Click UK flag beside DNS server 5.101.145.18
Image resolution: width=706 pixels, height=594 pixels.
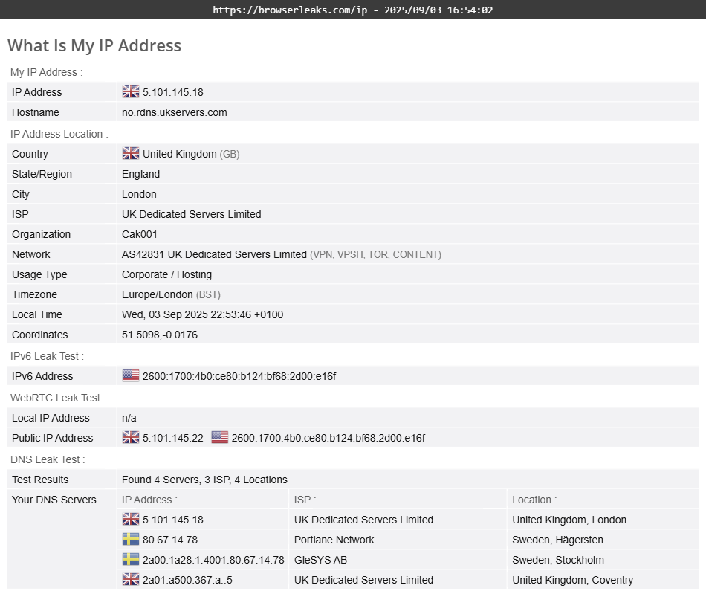point(131,519)
